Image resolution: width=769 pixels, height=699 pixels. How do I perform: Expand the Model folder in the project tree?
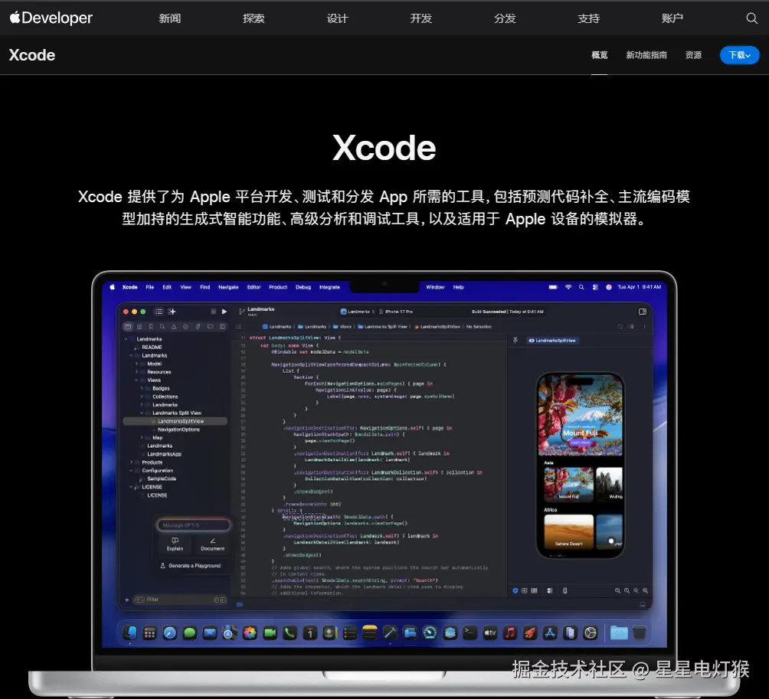(137, 364)
